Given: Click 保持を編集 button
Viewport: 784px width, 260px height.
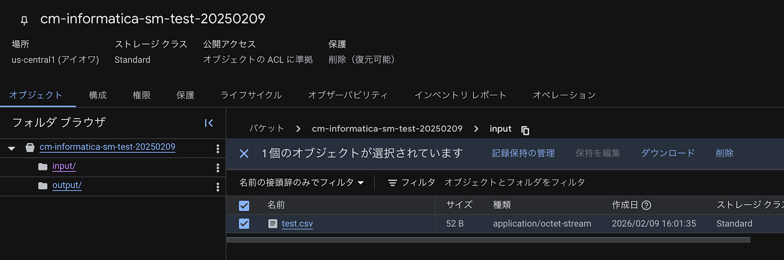Looking at the screenshot, I should (598, 153).
